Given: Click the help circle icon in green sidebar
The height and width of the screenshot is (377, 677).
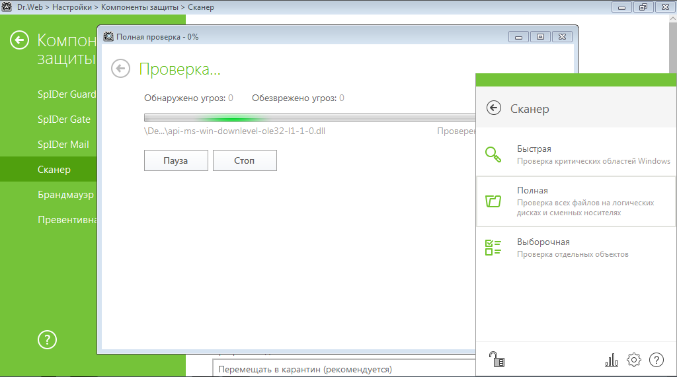Looking at the screenshot, I should point(47,340).
